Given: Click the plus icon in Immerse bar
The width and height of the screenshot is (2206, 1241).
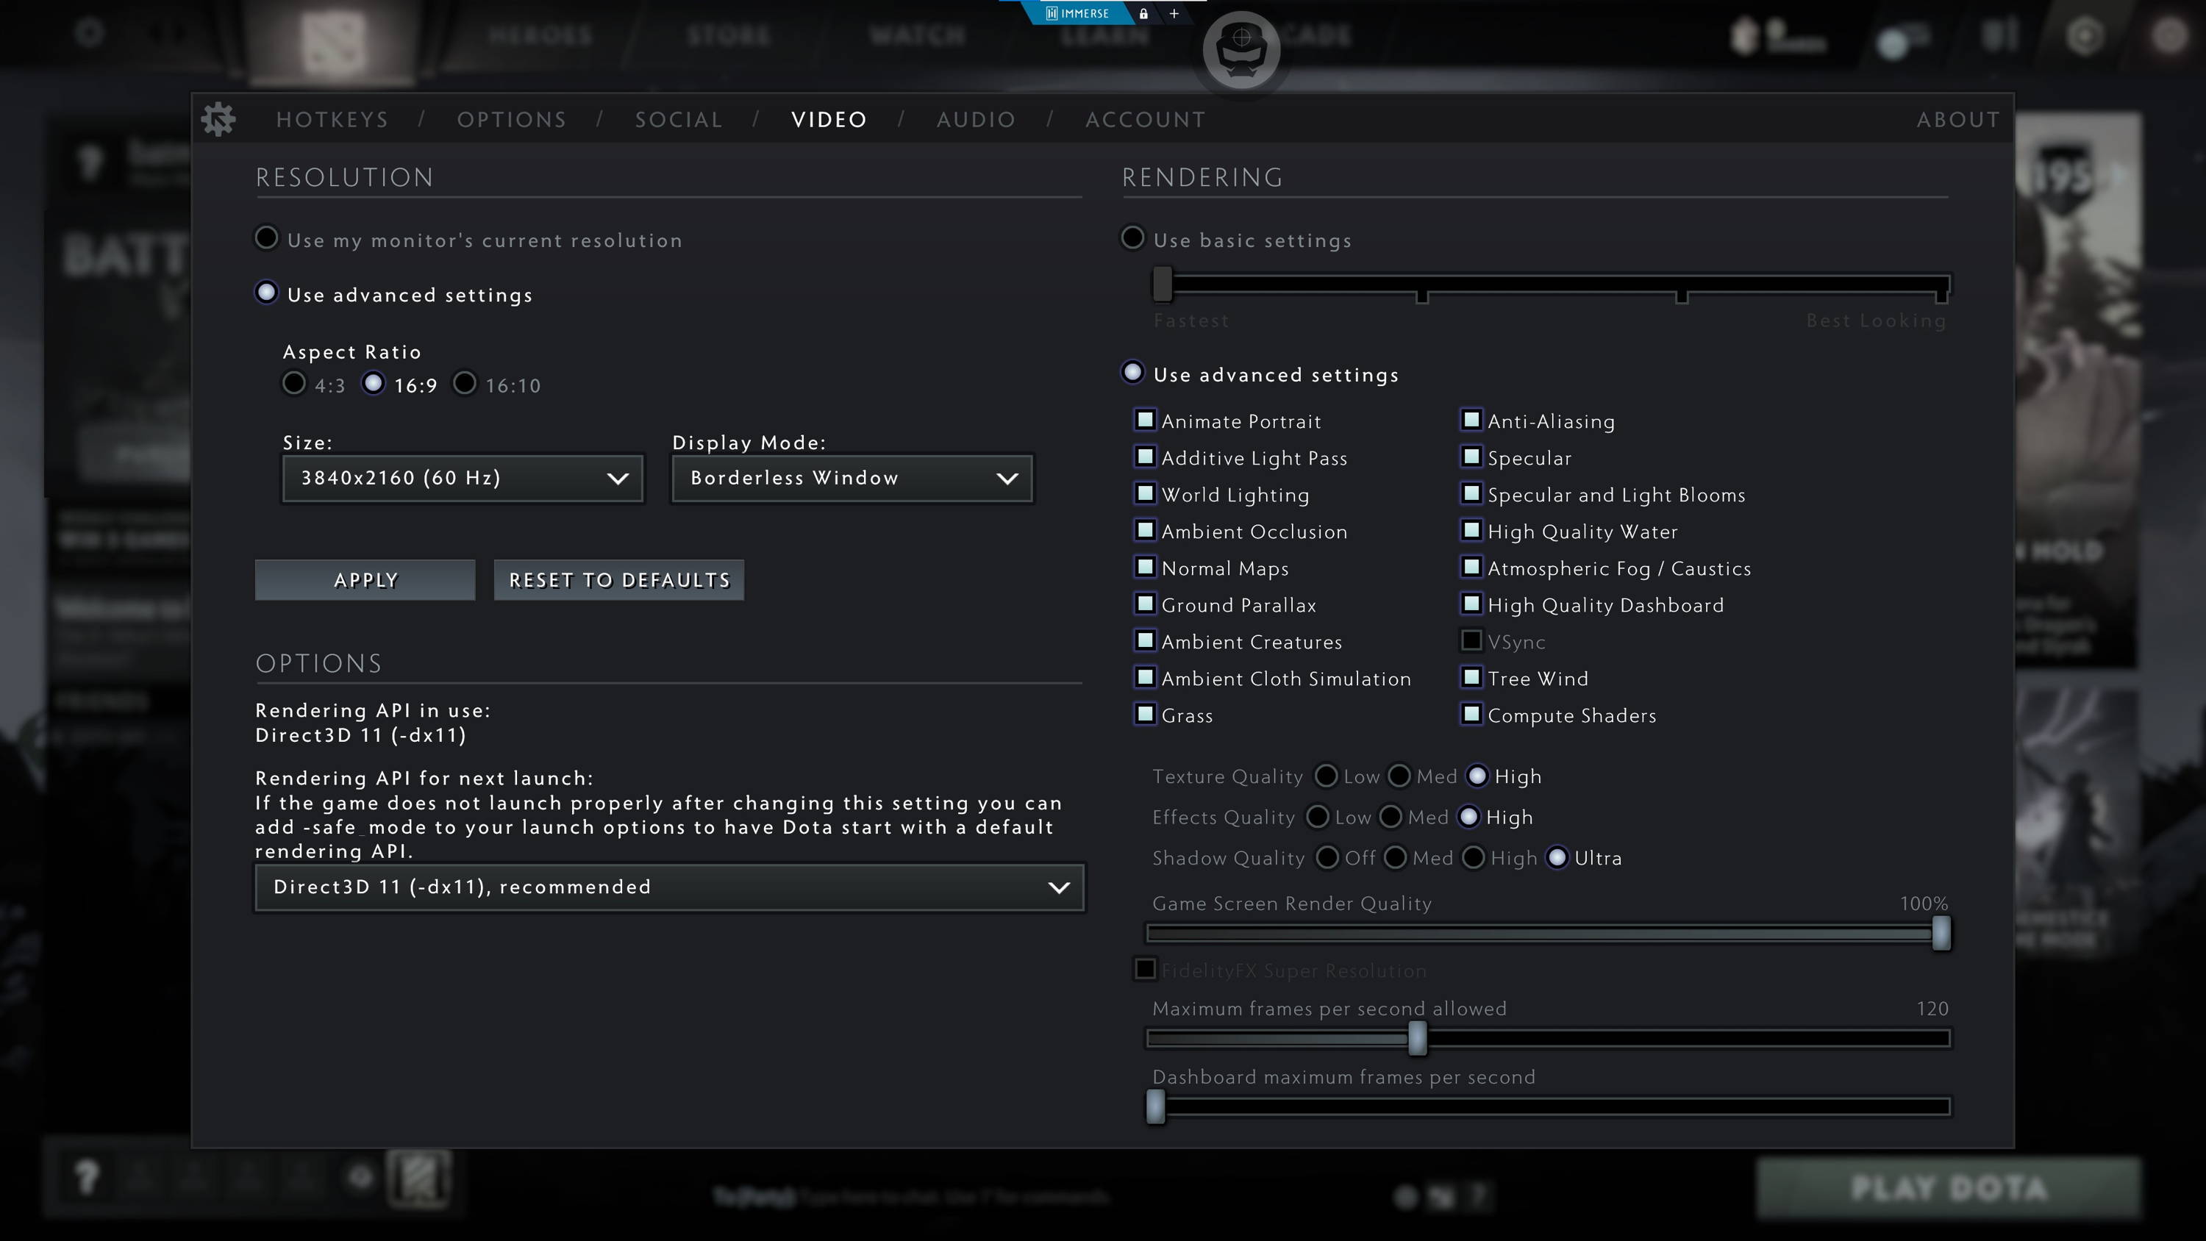Looking at the screenshot, I should [1174, 12].
